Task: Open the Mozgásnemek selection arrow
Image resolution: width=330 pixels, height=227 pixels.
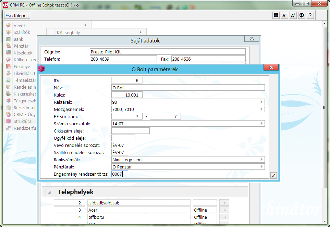Action: pyautogui.click(x=261, y=109)
